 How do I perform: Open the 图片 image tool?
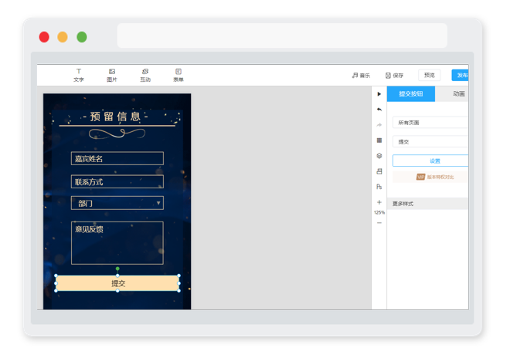(x=112, y=75)
